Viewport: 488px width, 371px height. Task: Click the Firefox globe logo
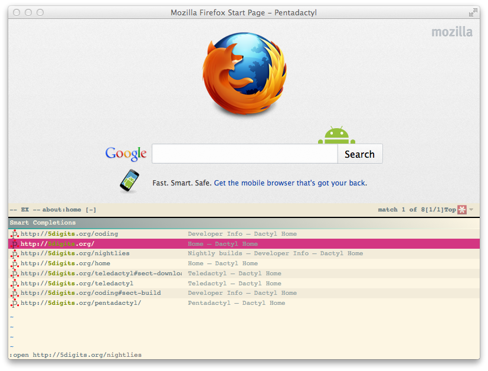pyautogui.click(x=244, y=74)
